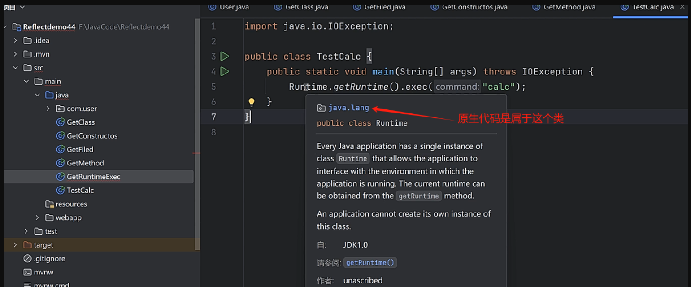Select mvnw in the project tree
The image size is (691, 287).
tap(43, 272)
